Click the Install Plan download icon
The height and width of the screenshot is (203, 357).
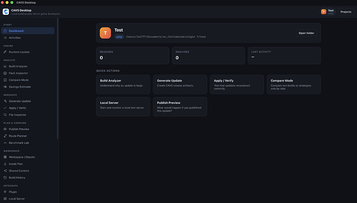(5, 164)
